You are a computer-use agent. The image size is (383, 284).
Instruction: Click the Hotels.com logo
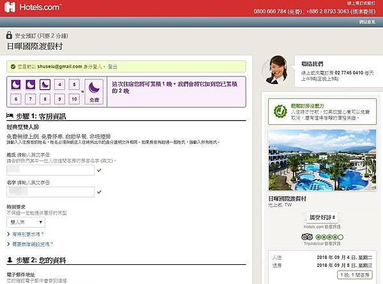point(33,7)
